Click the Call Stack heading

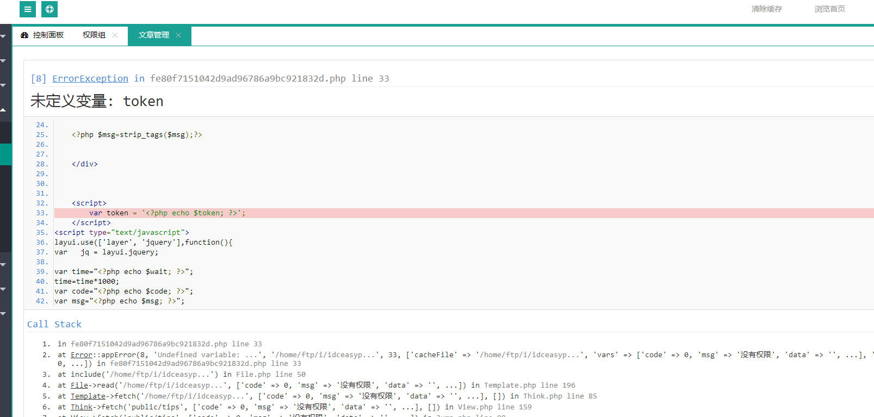(54, 324)
